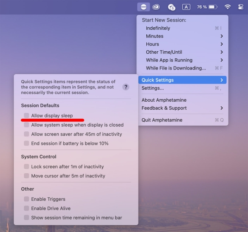This screenshot has height=232, width=248.
Task: Enable Allow display sleep checkbox
Action: click(x=26, y=115)
